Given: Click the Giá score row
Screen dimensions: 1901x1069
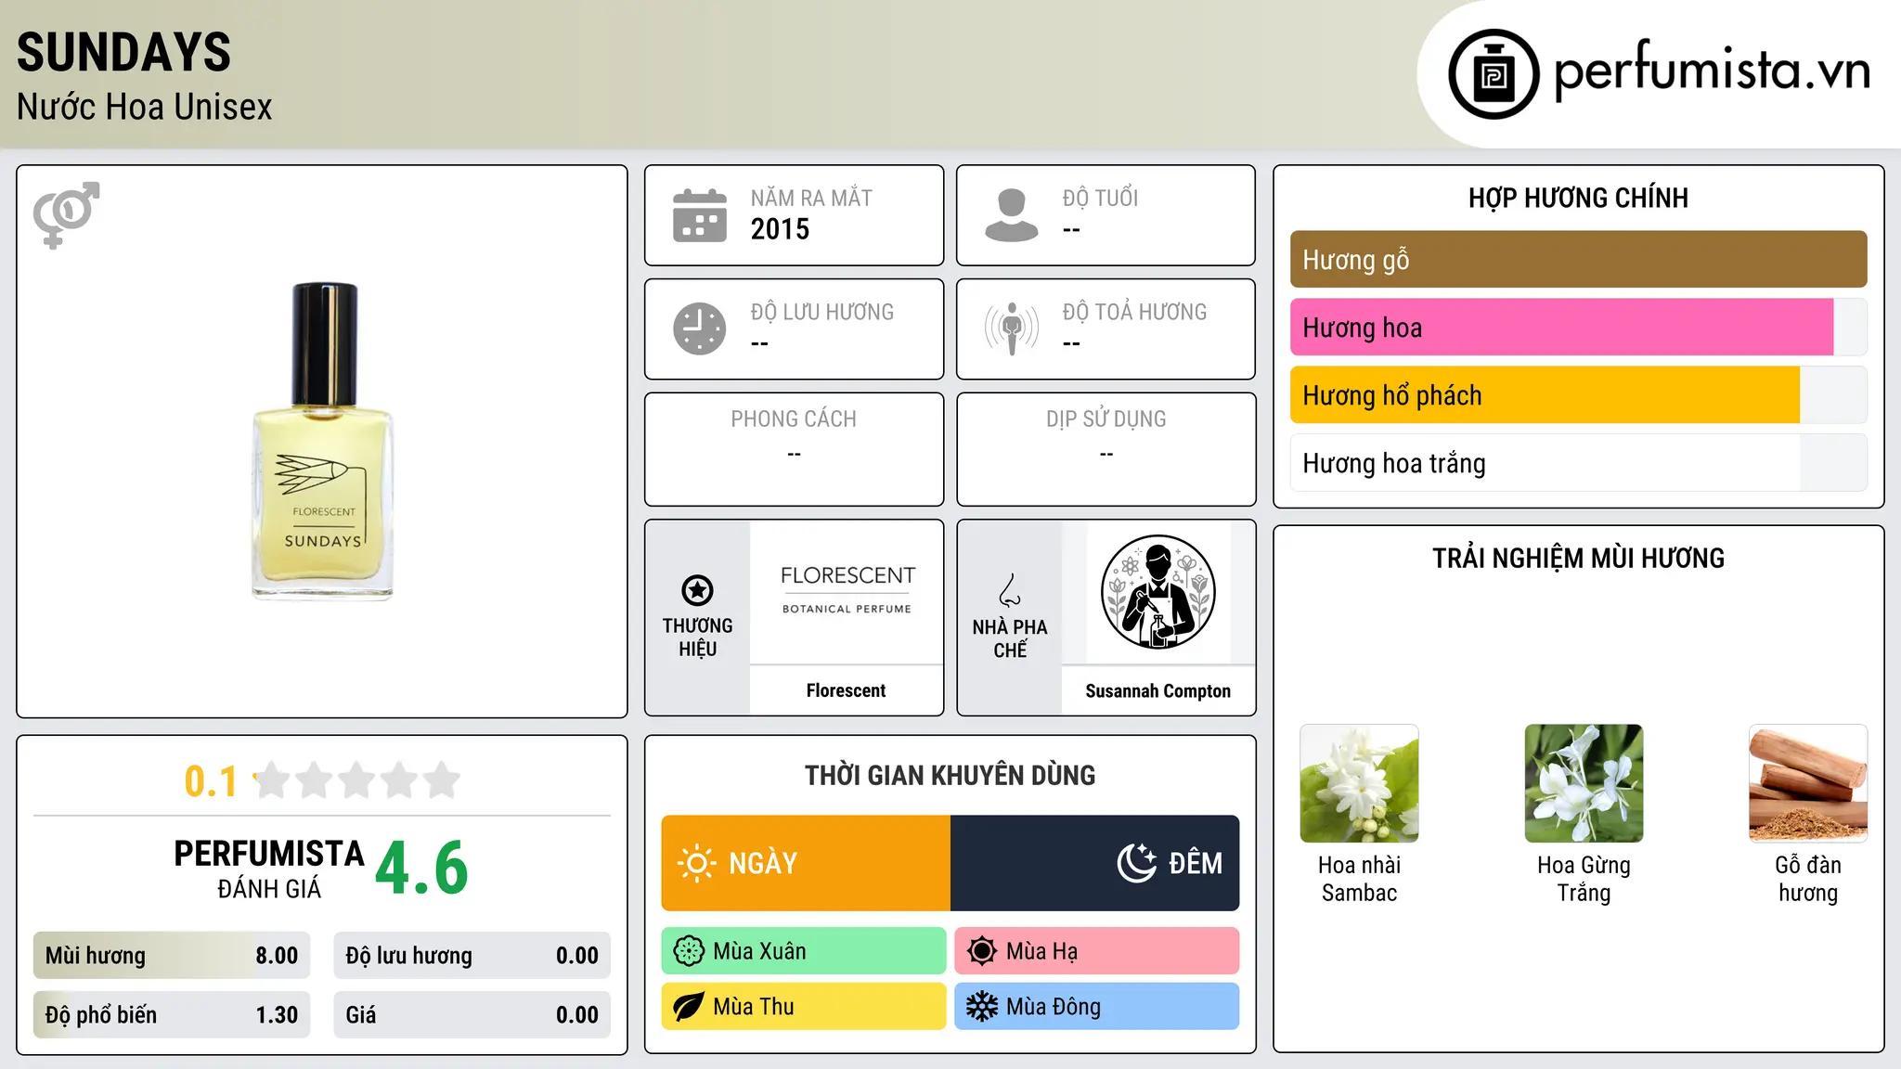Looking at the screenshot, I should point(472,1015).
